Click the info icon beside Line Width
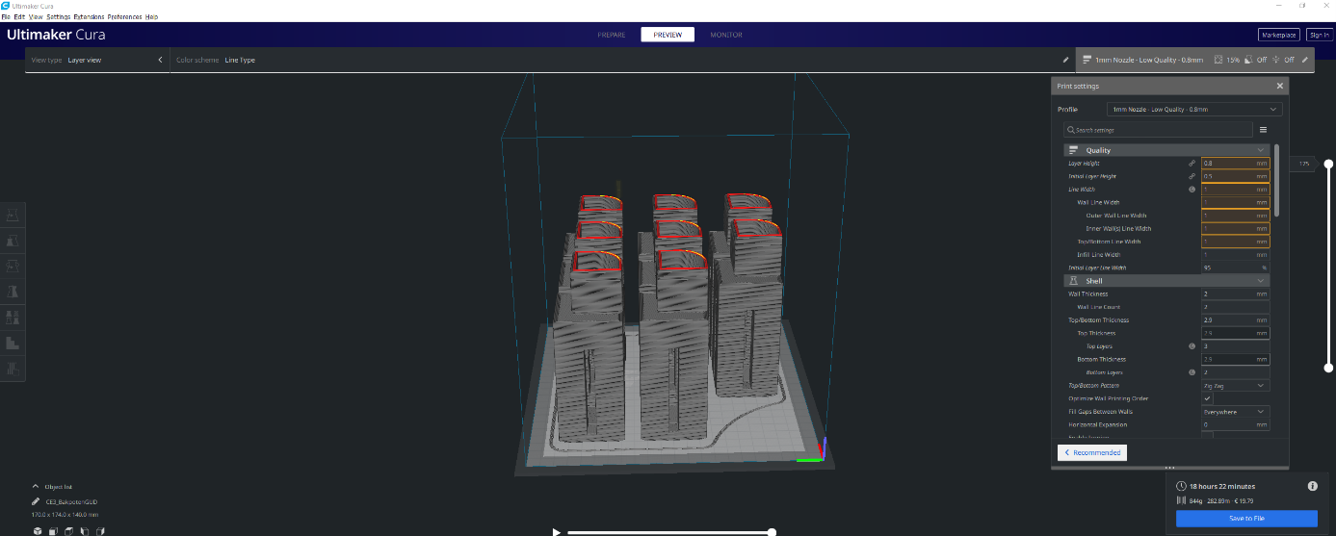 (x=1192, y=190)
